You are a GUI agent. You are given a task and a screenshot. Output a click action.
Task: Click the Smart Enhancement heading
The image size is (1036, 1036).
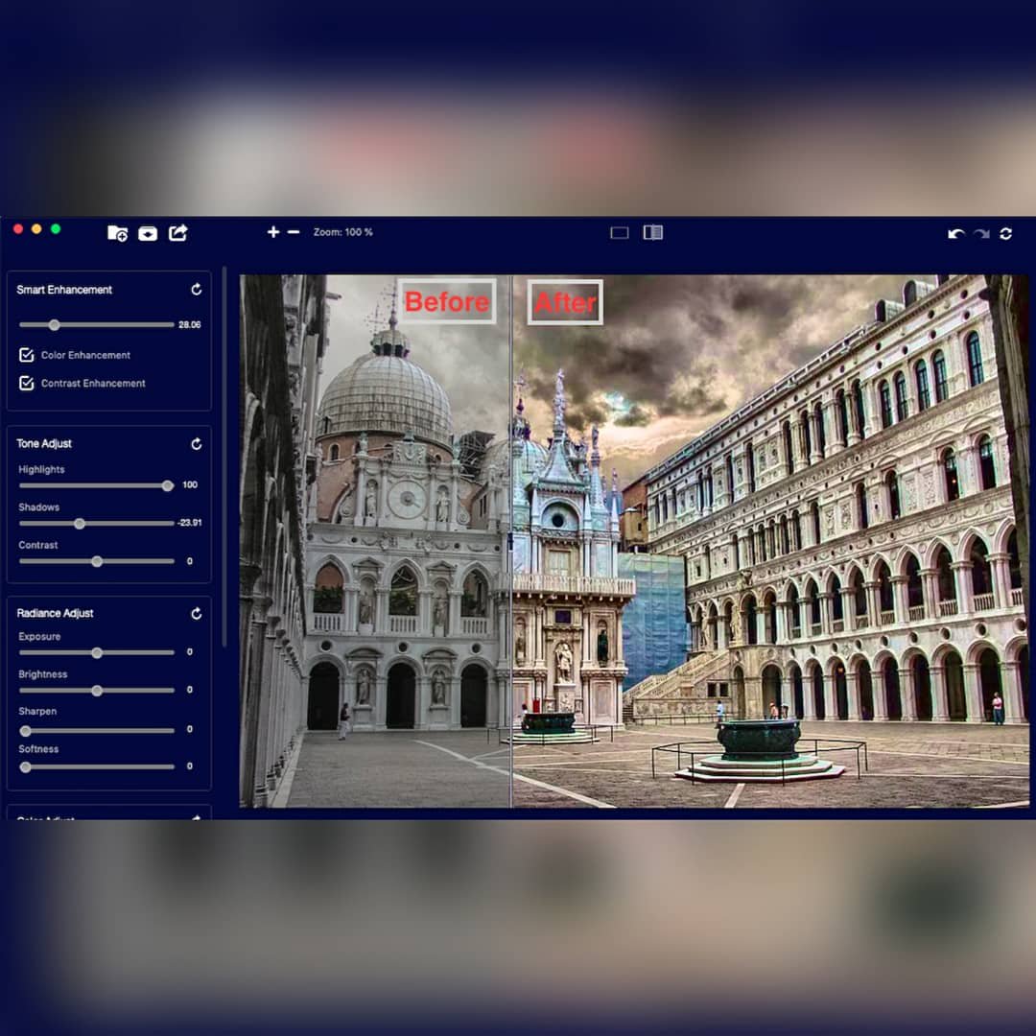pyautogui.click(x=64, y=290)
